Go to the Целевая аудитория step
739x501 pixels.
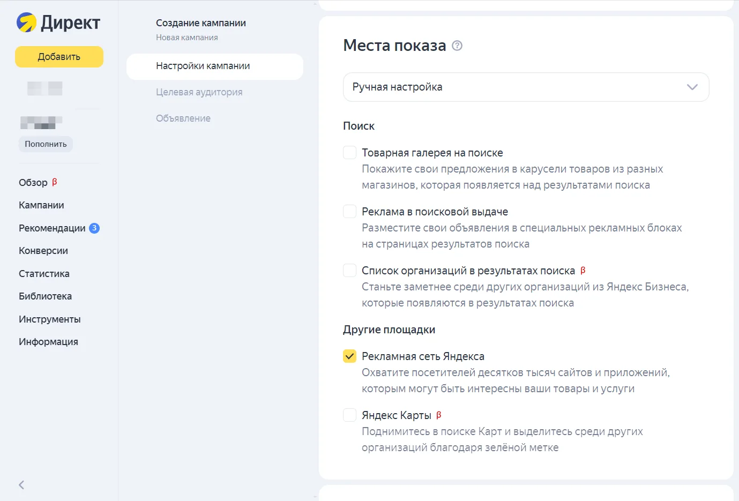point(199,92)
